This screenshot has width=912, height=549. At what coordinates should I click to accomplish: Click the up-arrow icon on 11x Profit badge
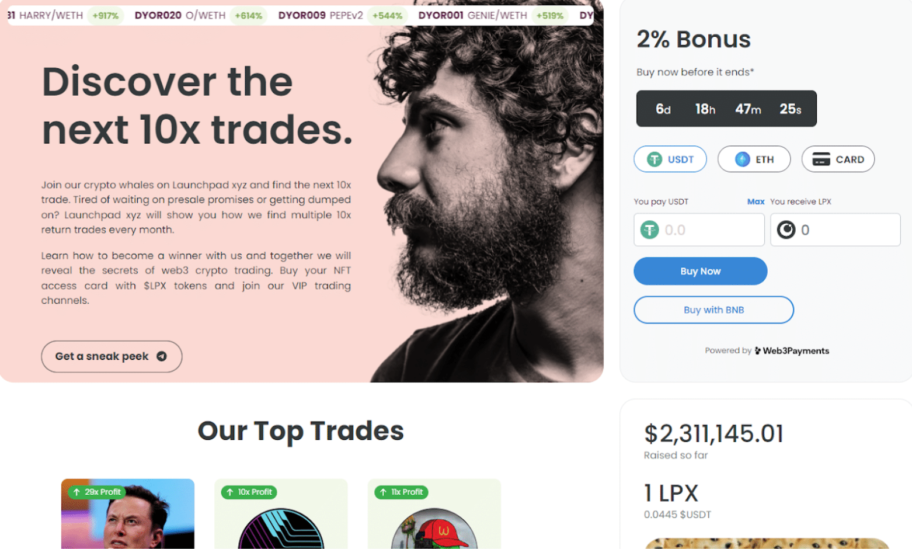point(383,492)
